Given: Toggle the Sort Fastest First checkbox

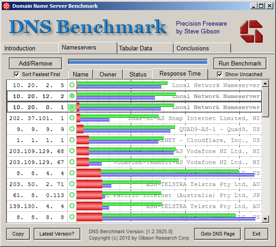Looking at the screenshot, I should pyautogui.click(x=17, y=74).
